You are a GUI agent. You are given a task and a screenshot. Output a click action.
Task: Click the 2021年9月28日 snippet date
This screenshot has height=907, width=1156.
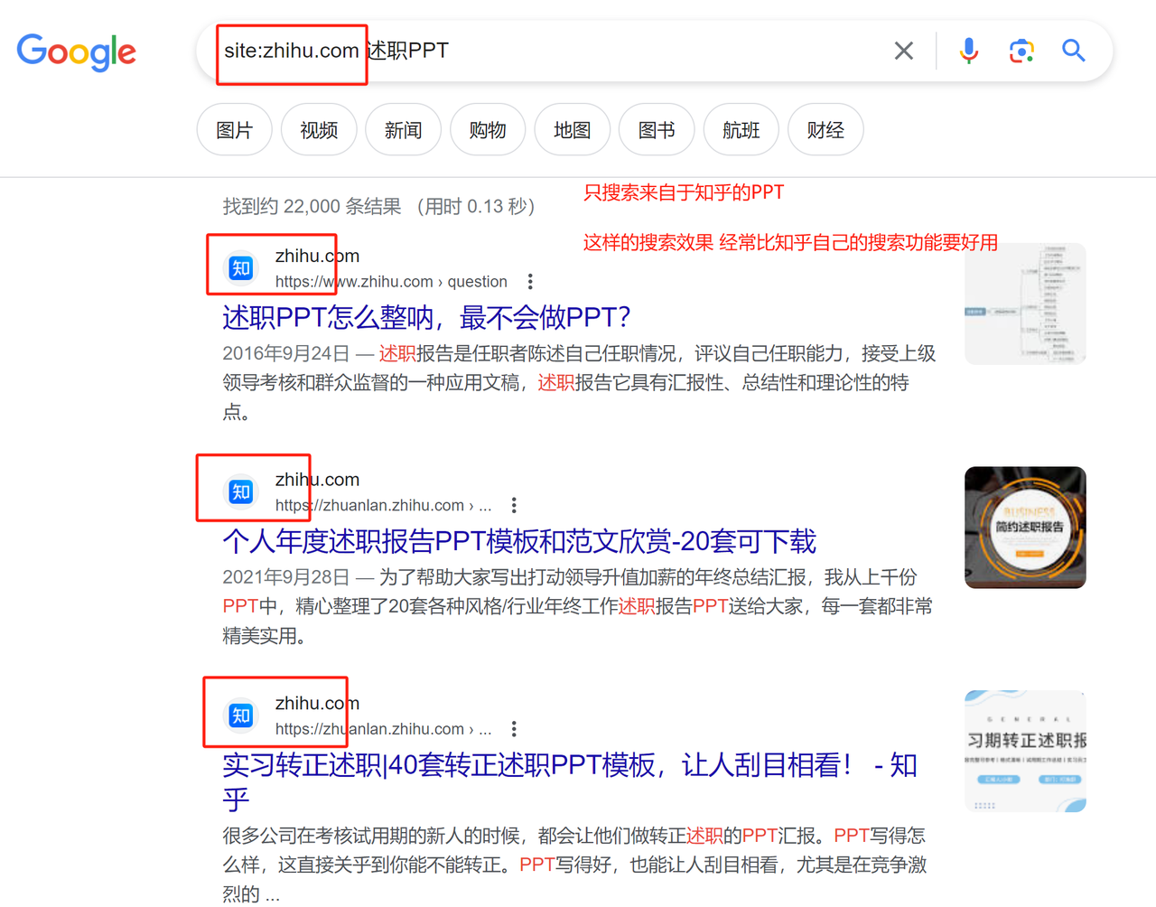point(286,577)
